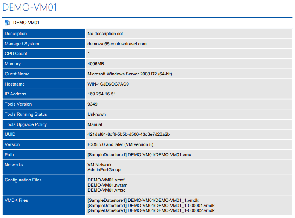295x218 pixels.
Task: Select the Networks label cell
Action: tap(44, 167)
